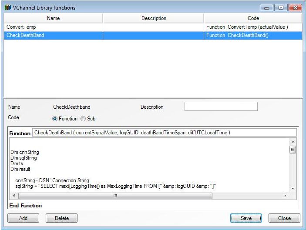Click the Name column header

pos(53,18)
